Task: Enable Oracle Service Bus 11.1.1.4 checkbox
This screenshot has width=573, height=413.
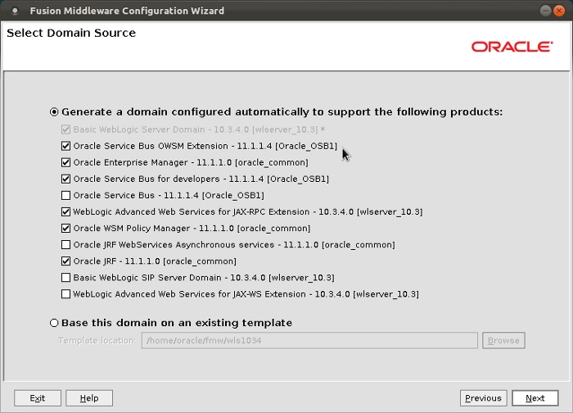Action: click(x=66, y=195)
